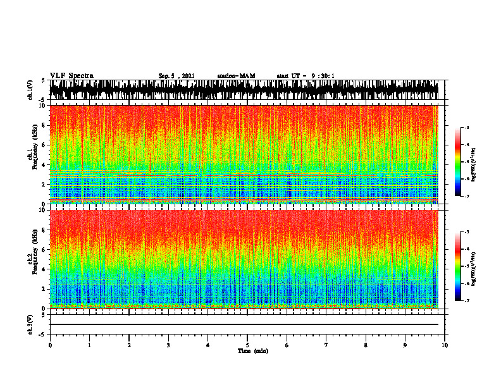Click the date 'Sep. 5, 2021'
The image size is (501, 387).
pyautogui.click(x=176, y=76)
